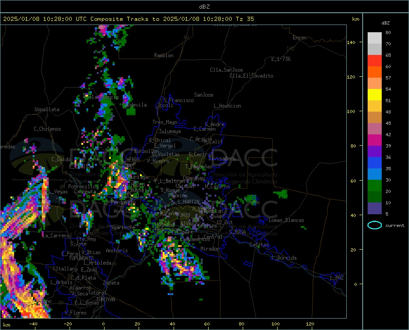409x330 pixels.
Task: Click the '48' value in the dBZ legend
Action: pos(388,112)
